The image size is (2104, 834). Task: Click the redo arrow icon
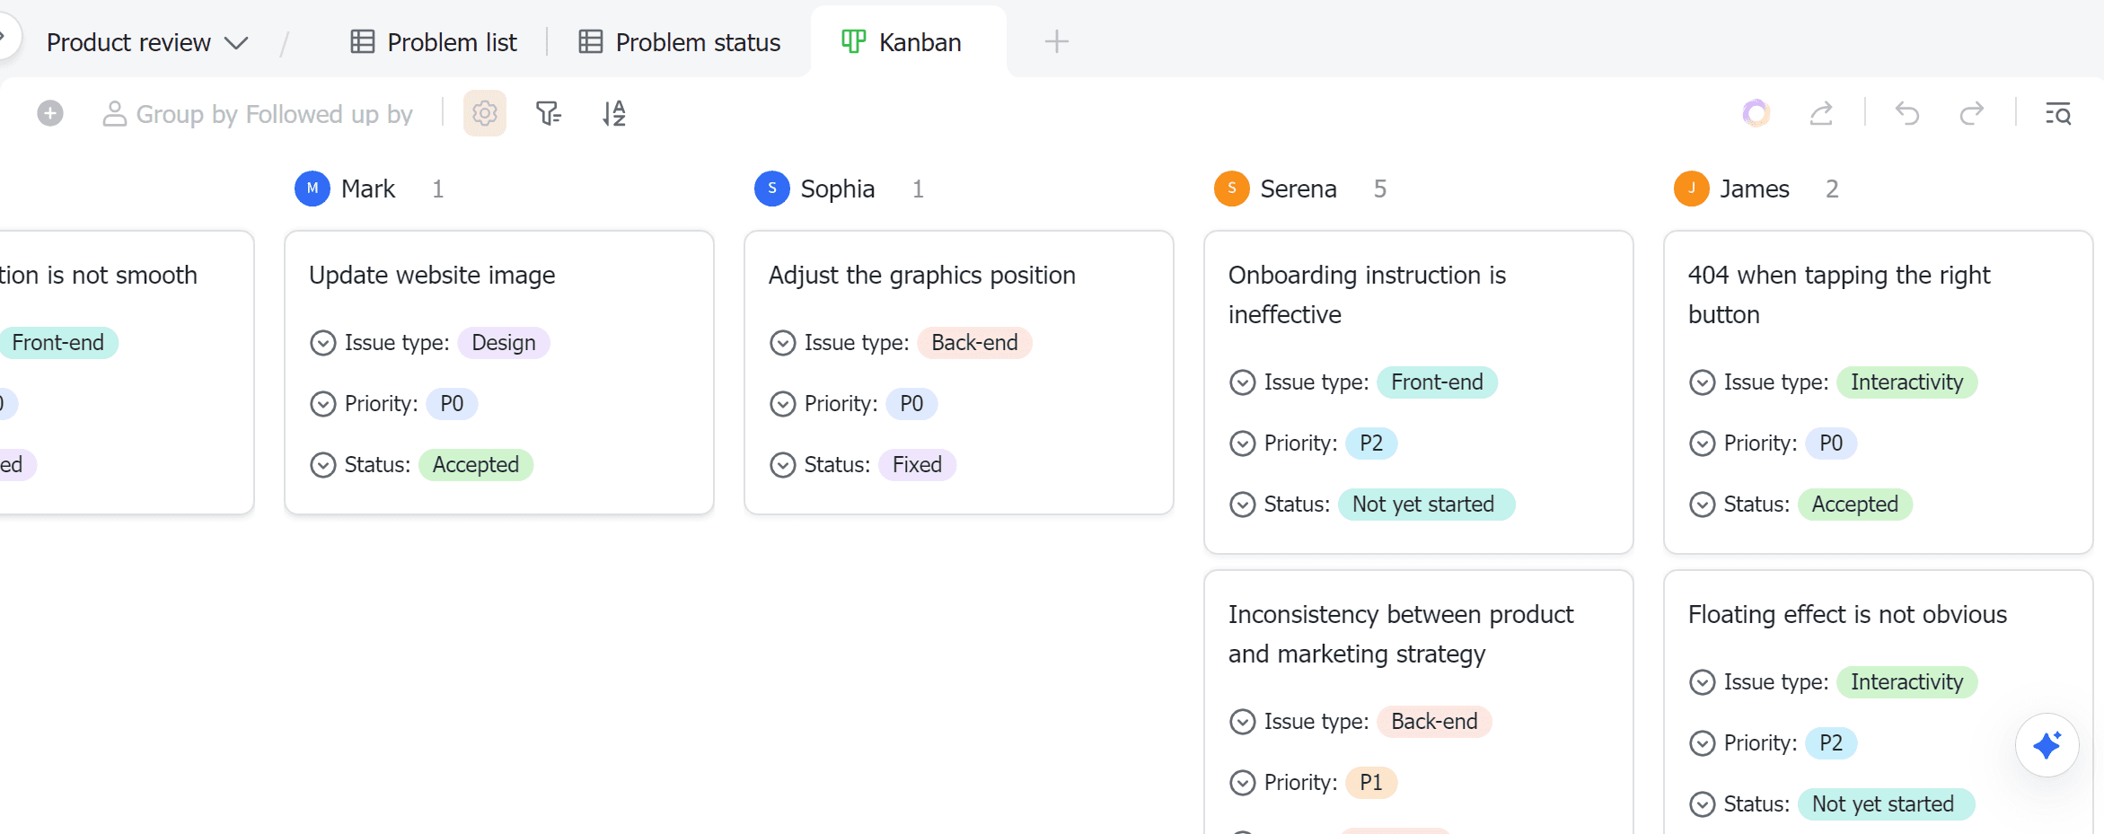[x=1971, y=114]
